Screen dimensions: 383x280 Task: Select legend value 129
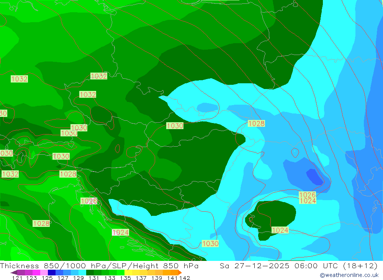click(78, 278)
